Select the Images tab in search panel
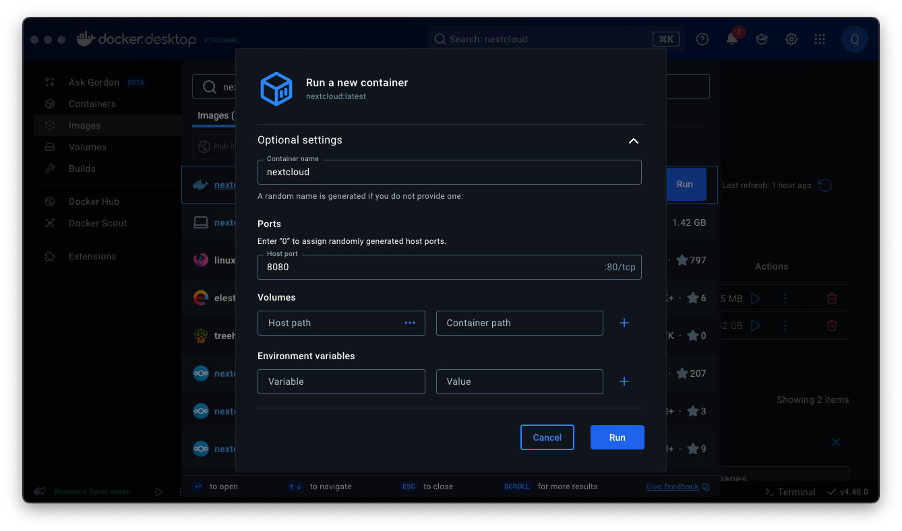902x531 pixels. pos(216,115)
